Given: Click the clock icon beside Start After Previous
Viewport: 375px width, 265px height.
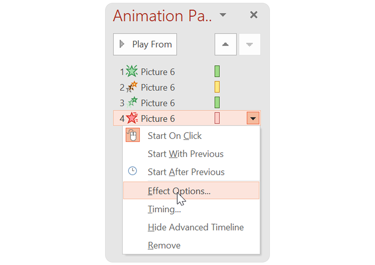Looking at the screenshot, I should [133, 171].
